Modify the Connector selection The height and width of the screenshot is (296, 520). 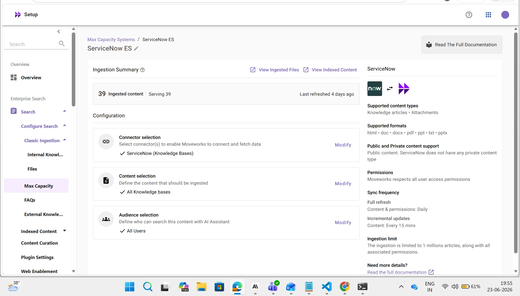click(x=343, y=145)
